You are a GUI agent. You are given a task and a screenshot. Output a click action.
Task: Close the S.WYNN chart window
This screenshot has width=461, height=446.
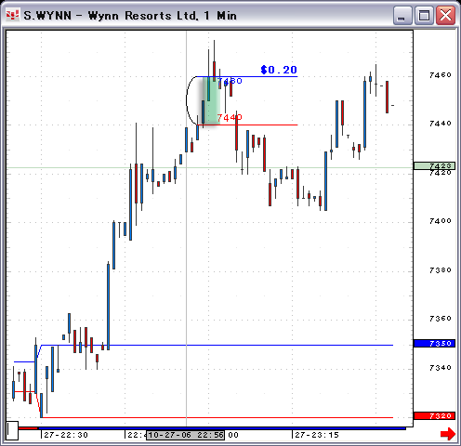(x=445, y=15)
